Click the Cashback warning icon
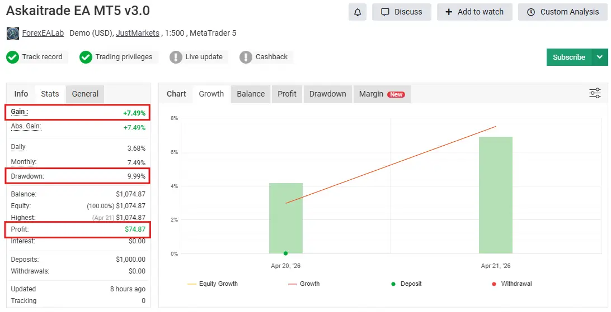This screenshot has height=312, width=611. [246, 57]
